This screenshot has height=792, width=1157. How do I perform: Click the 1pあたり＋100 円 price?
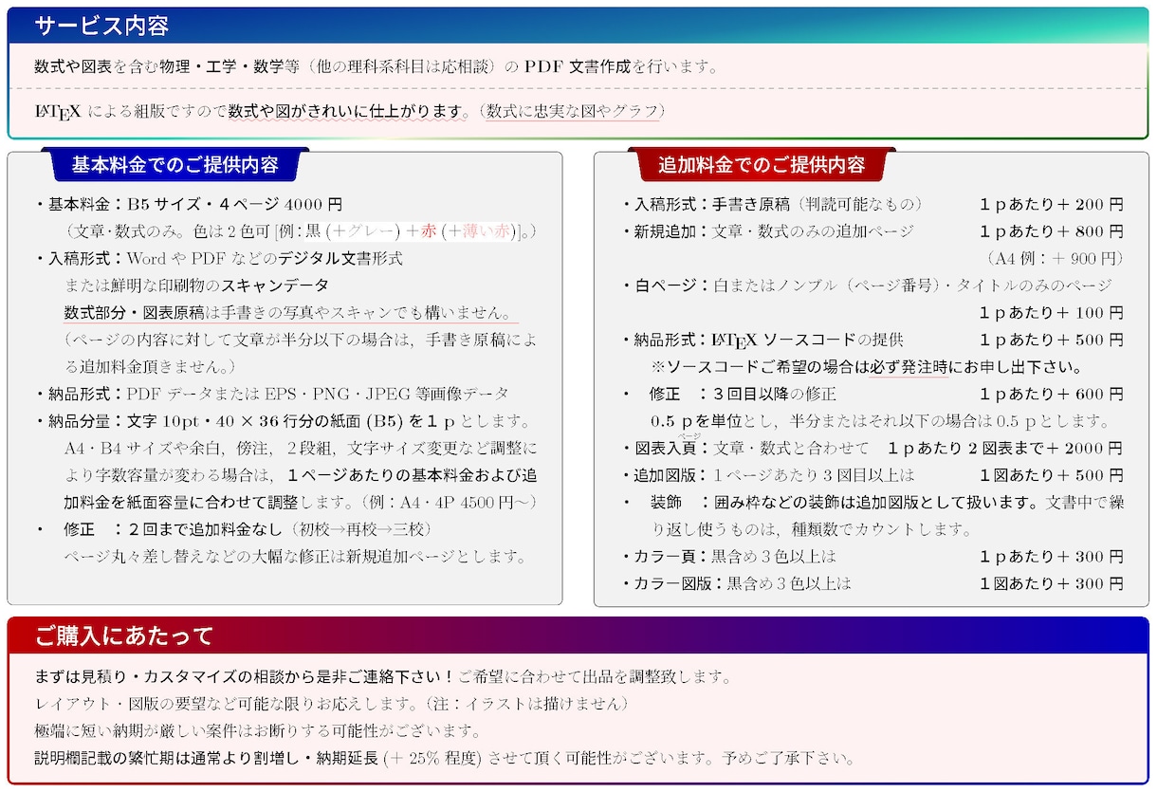point(1052,312)
